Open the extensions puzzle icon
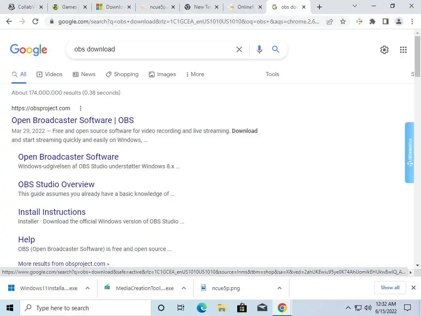The width and height of the screenshot is (421, 316). click(x=372, y=21)
